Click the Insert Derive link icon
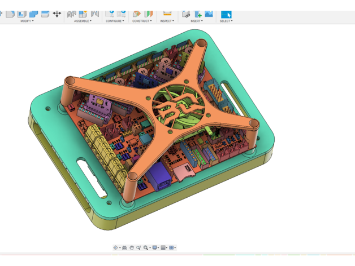Viewport: 355px width, 266px height. point(186,14)
